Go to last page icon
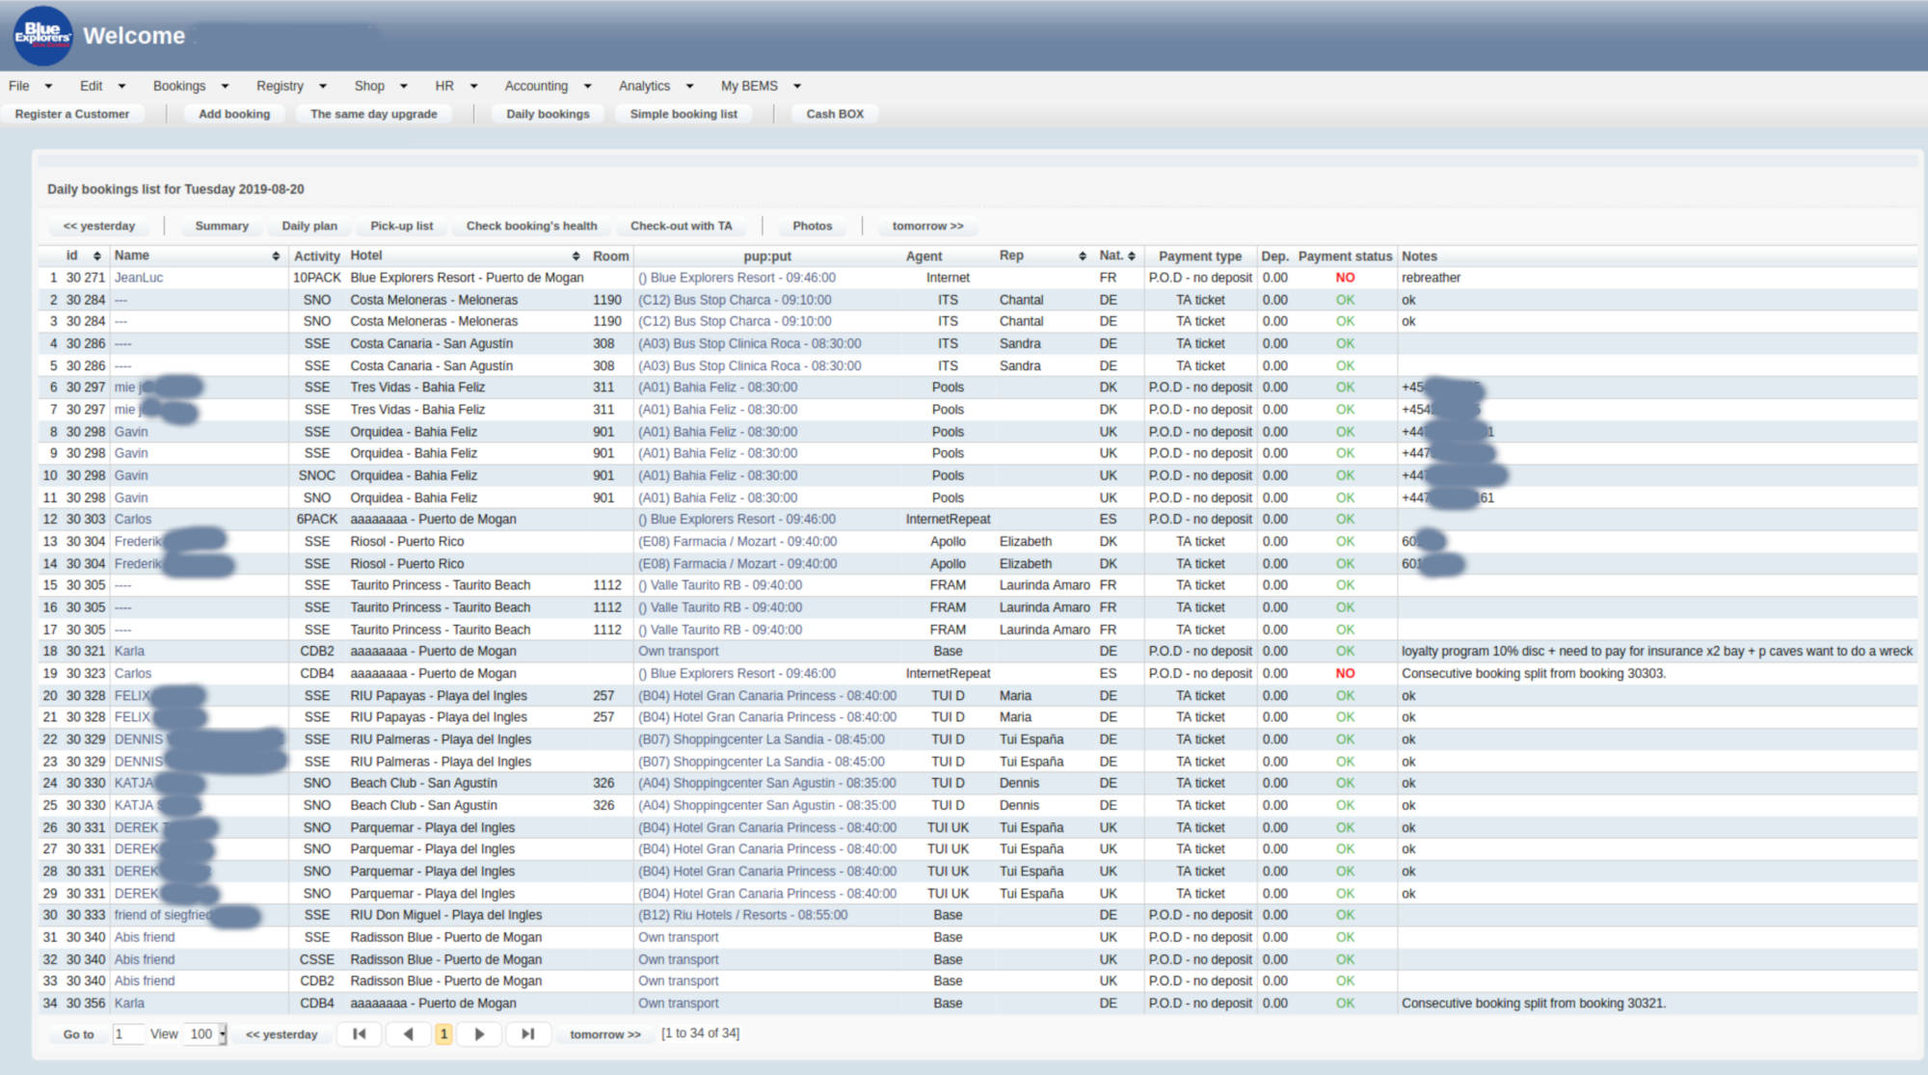1928x1075 pixels. [x=527, y=1034]
